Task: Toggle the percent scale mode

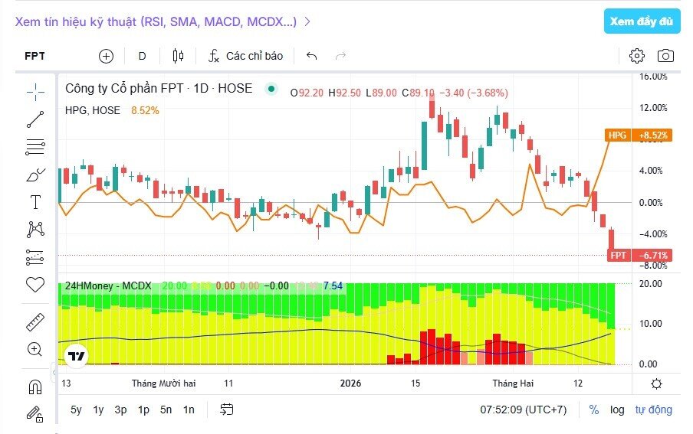Action: (x=594, y=410)
